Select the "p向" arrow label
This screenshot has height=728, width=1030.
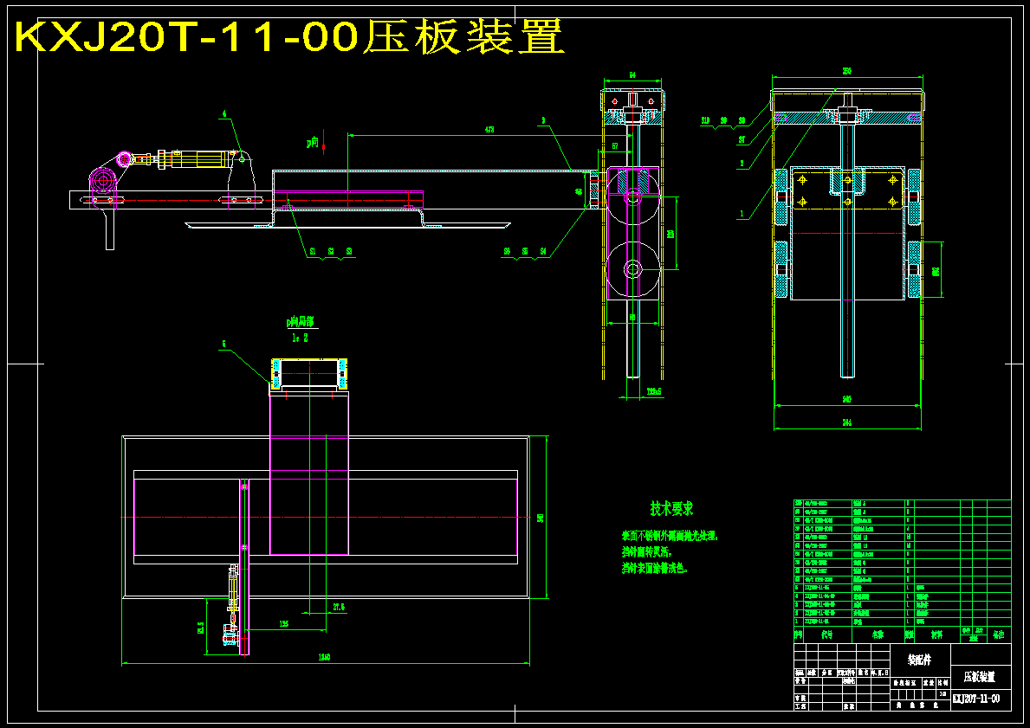click(x=313, y=142)
